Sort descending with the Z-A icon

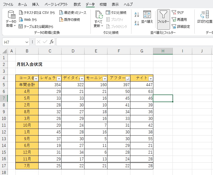(137, 23)
